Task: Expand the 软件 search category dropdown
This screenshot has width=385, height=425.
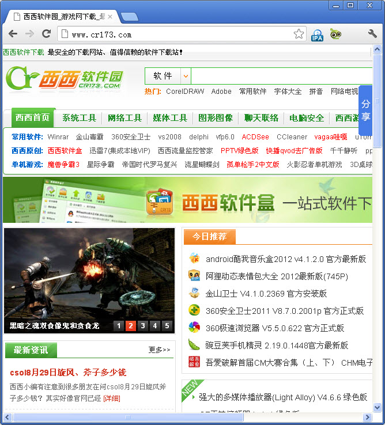Action: tap(186, 76)
